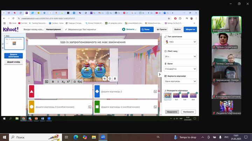Open the browser tab list dropdown
The width and height of the screenshot is (252, 141).
pyautogui.click(x=4, y=13)
